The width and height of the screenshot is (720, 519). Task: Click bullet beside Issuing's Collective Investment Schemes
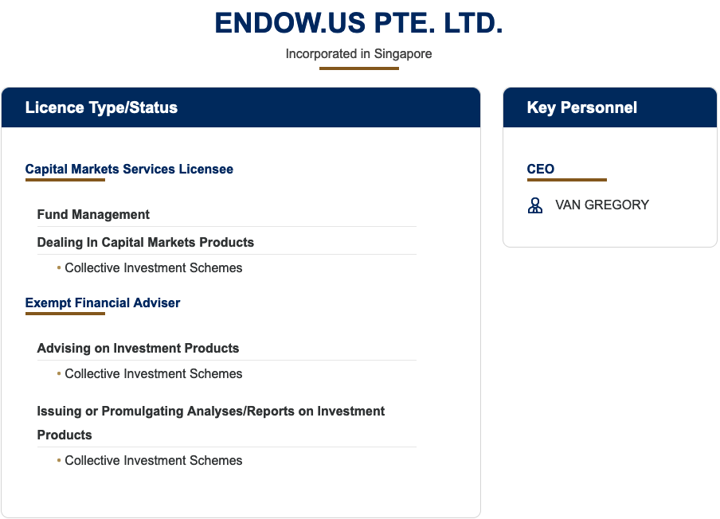tap(59, 460)
